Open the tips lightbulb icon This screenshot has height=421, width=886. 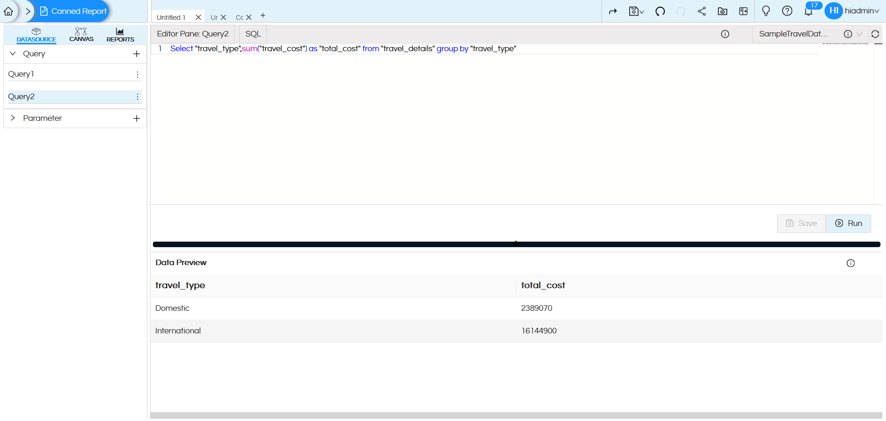point(765,11)
